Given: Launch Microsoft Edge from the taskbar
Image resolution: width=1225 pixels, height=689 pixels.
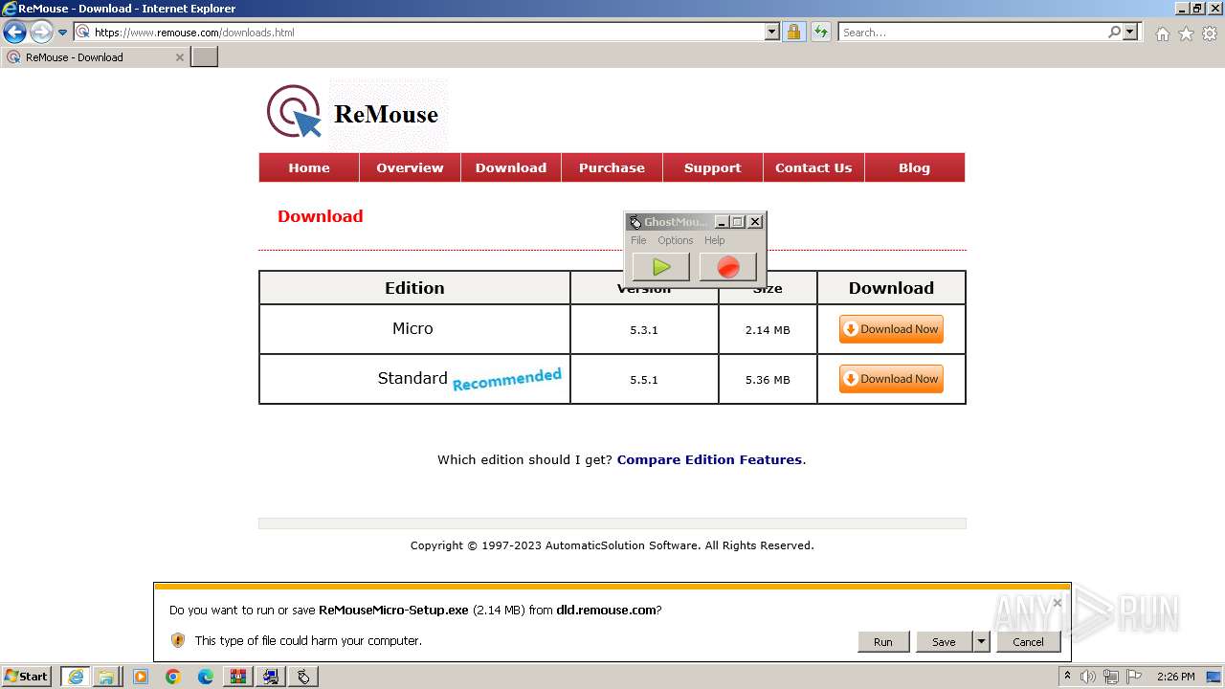Looking at the screenshot, I should coord(206,677).
